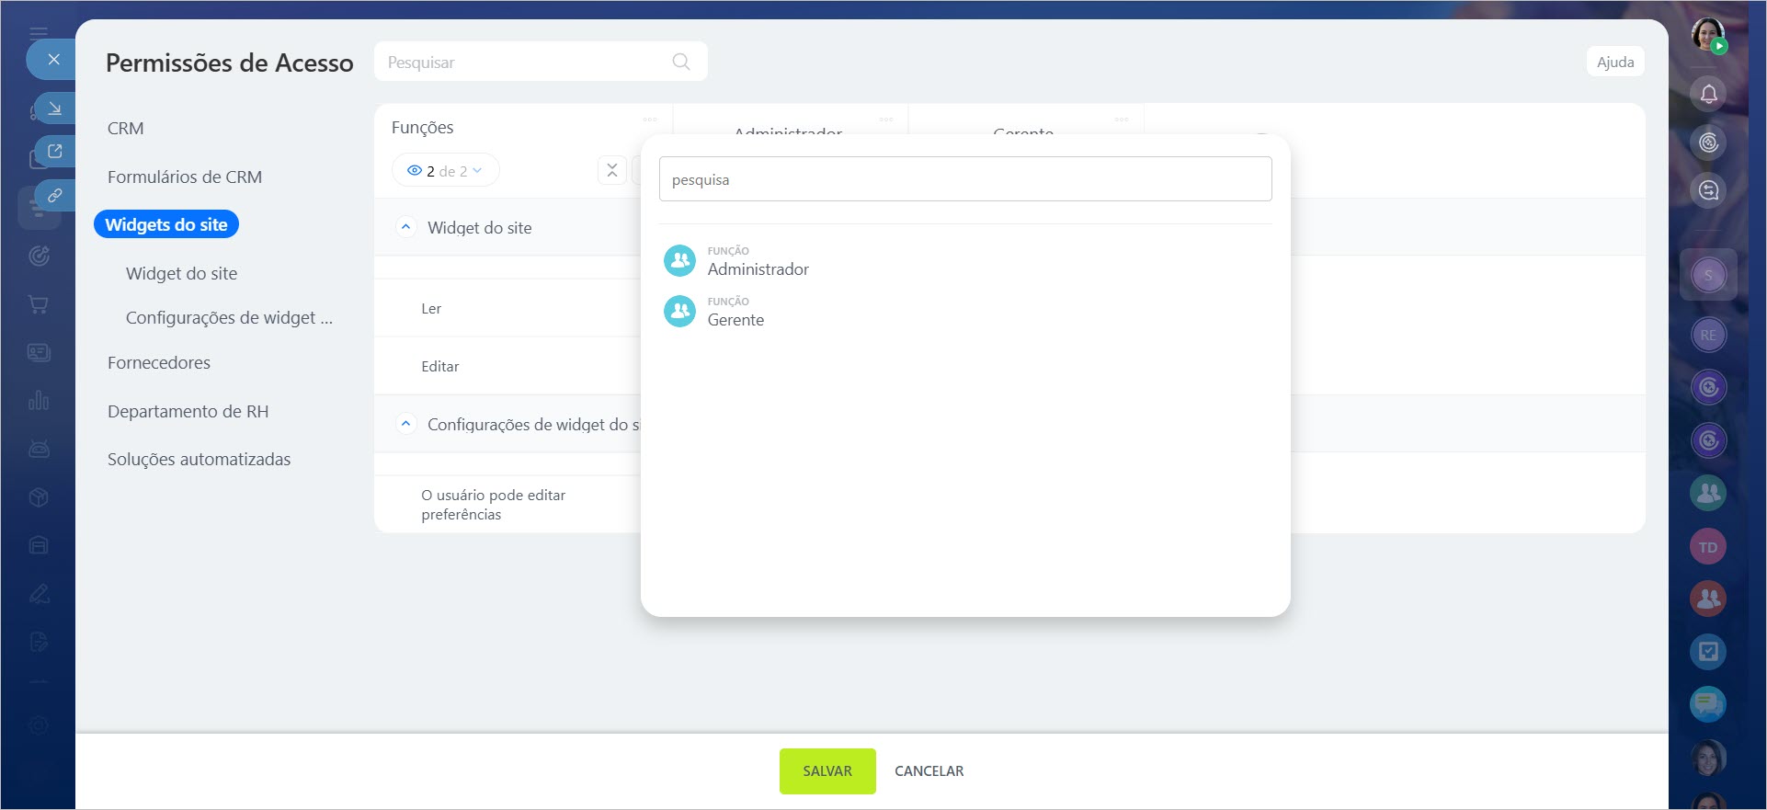Click the collapse-all sections icon button

tap(611, 170)
